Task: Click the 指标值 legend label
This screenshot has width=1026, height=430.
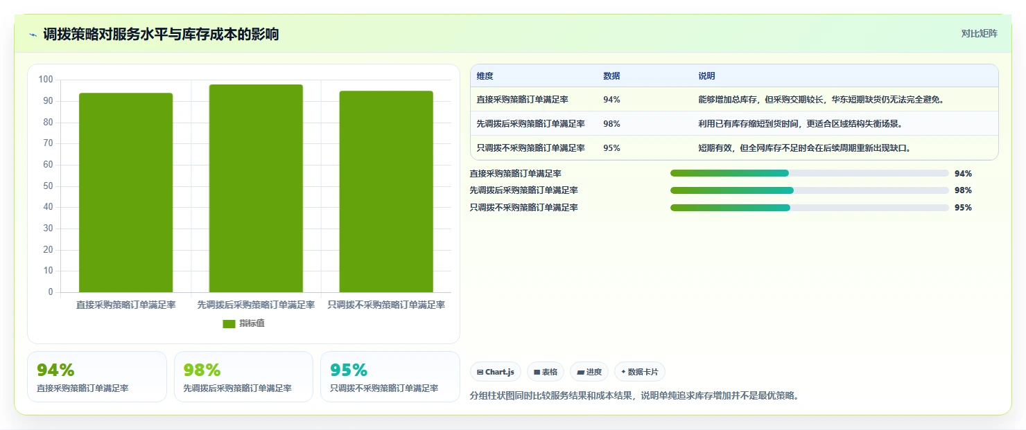Action: point(252,324)
